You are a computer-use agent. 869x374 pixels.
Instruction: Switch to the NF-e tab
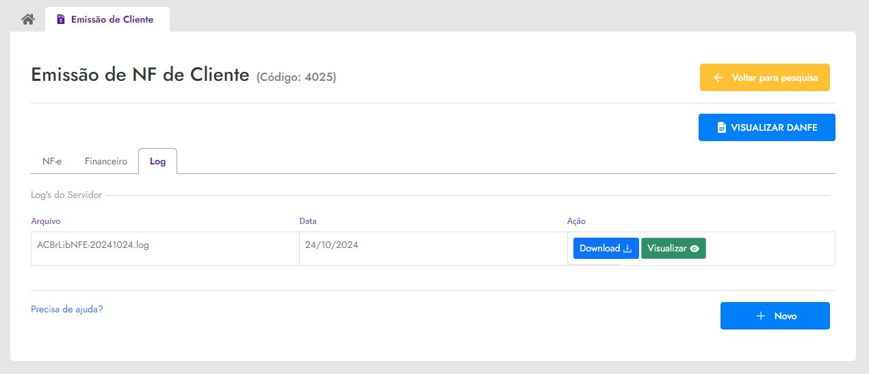pyautogui.click(x=52, y=161)
